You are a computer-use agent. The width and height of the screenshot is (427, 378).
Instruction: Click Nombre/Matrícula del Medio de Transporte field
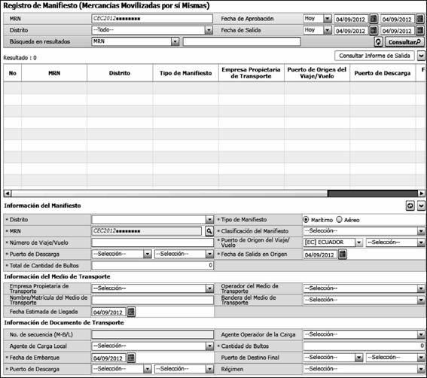click(152, 300)
